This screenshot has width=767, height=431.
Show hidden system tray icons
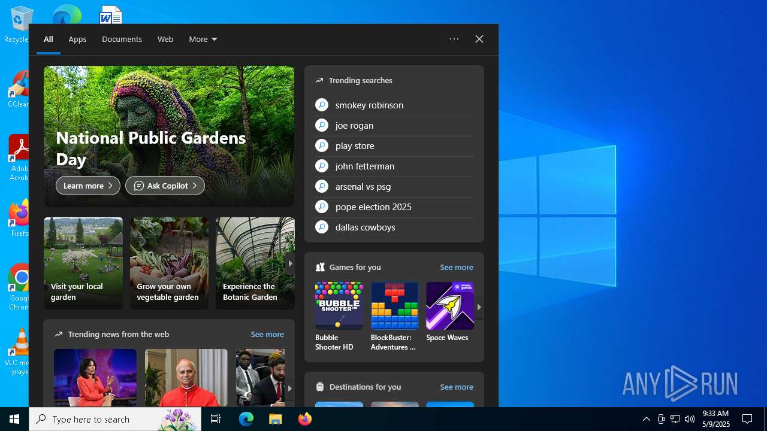click(x=647, y=419)
